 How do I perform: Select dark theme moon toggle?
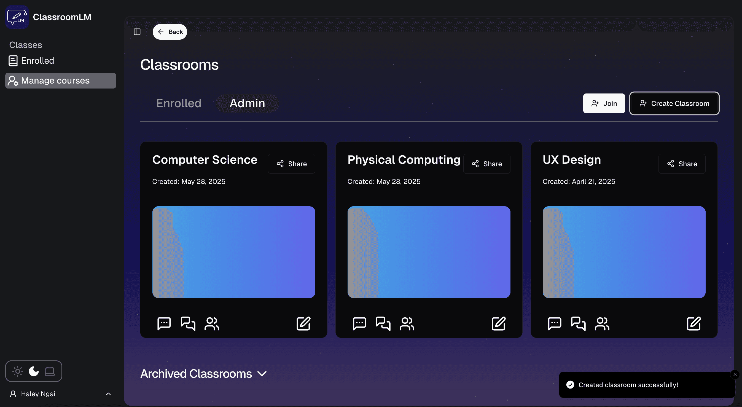pos(34,371)
